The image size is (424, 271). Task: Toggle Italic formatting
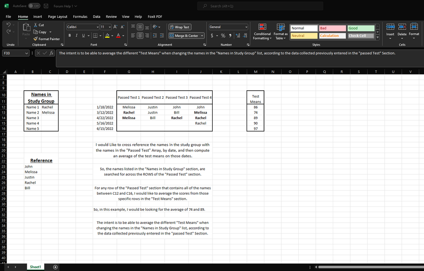pos(76,36)
